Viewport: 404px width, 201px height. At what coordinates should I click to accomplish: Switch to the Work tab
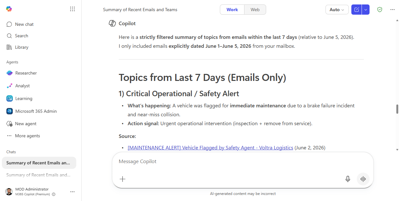pos(232,10)
